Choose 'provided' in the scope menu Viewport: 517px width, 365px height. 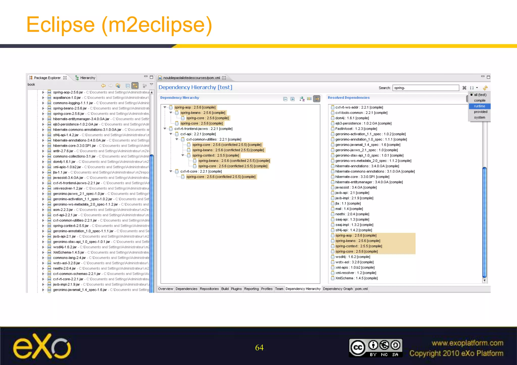point(480,112)
